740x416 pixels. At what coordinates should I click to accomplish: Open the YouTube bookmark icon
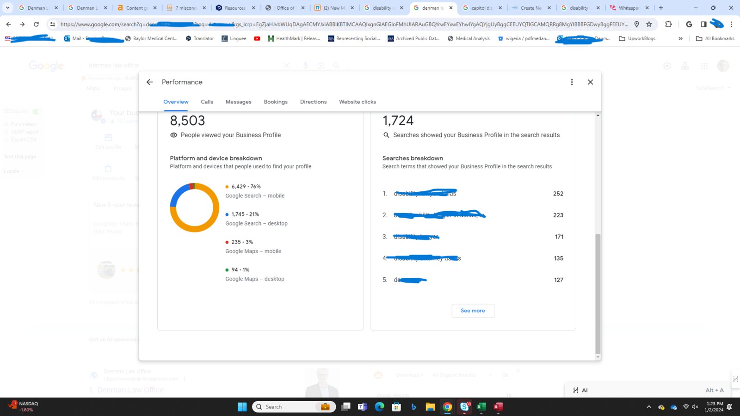tap(257, 38)
